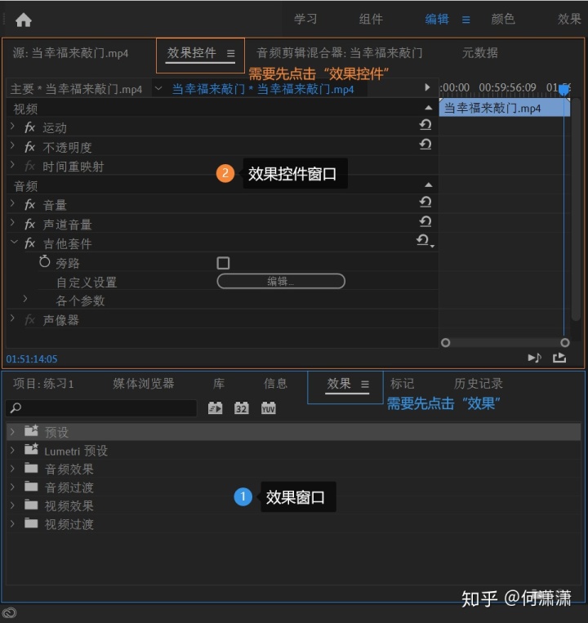This screenshot has width=588, height=623.
Task: Open the 项目: 练习1 tab
Action: (x=43, y=384)
